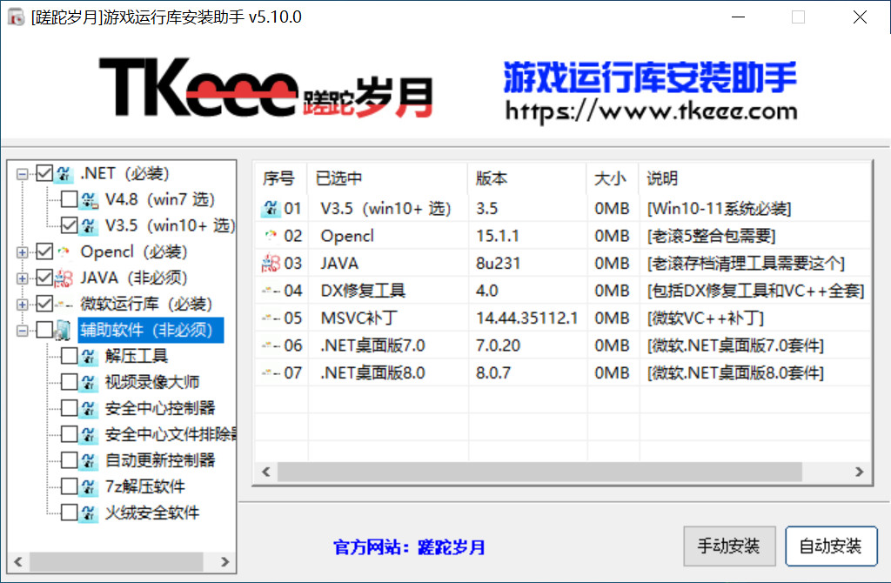The height and width of the screenshot is (583, 891).
Task: Click the 微软运行库 tree node icon
Action: (x=64, y=304)
